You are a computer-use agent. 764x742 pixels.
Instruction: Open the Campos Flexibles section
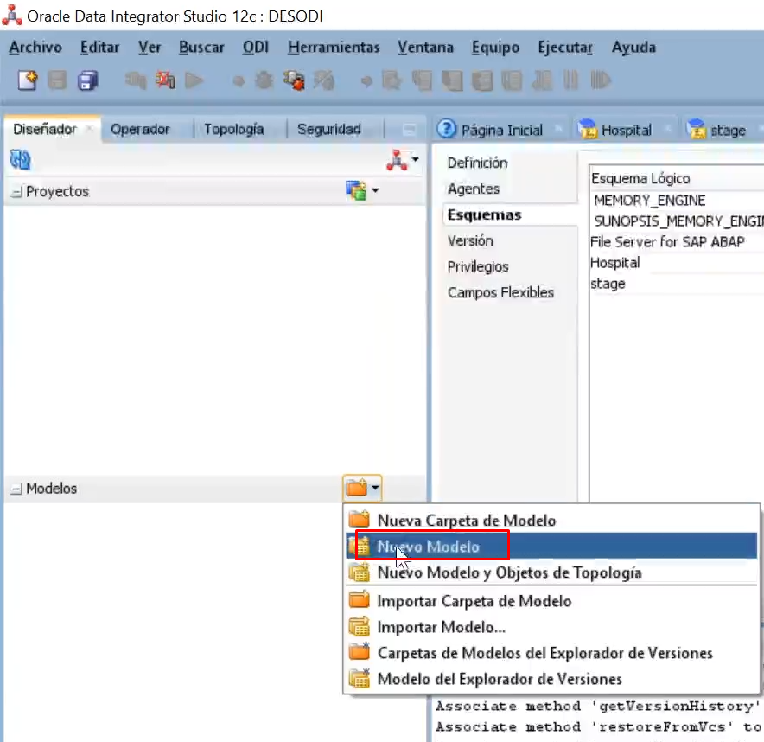[500, 292]
